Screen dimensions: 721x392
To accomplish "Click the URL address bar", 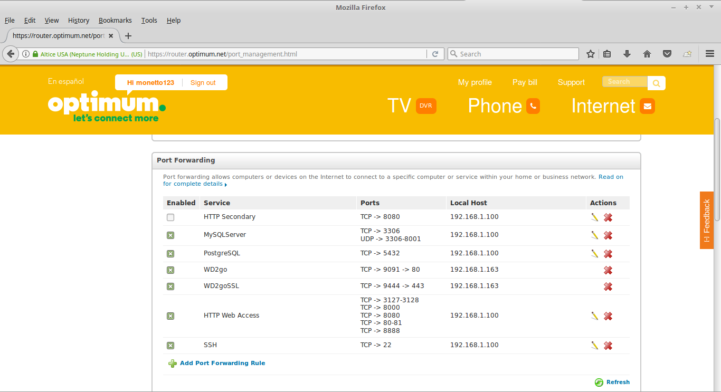I will click(285, 54).
